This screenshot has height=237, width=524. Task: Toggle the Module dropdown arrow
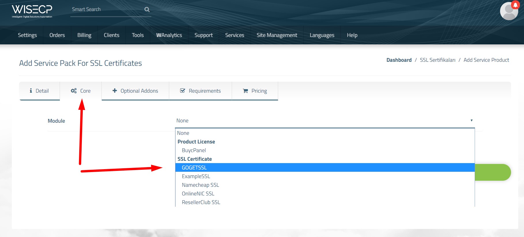[x=472, y=120]
